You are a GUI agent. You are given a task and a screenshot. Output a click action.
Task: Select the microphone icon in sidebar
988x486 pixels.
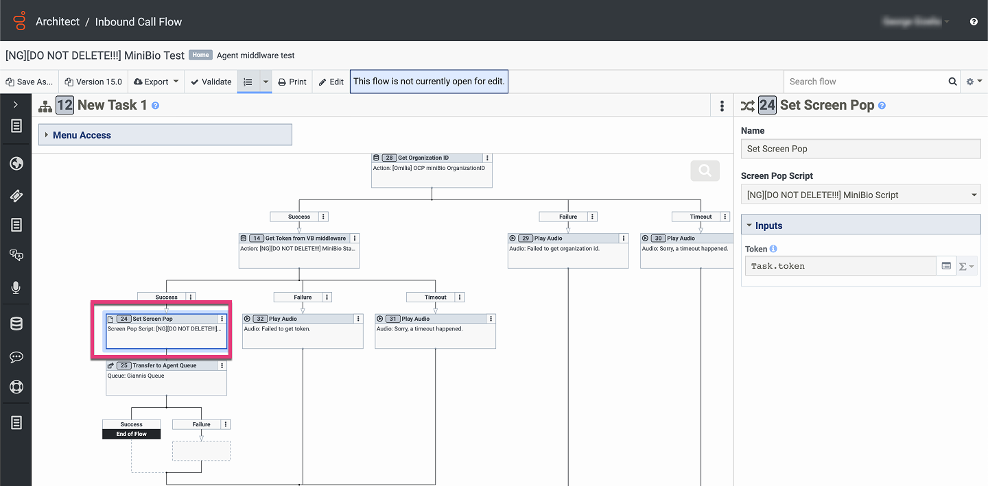[x=16, y=288]
